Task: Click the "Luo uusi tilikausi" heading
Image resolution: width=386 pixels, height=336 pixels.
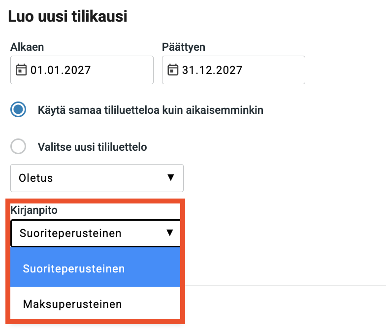Action: [68, 16]
